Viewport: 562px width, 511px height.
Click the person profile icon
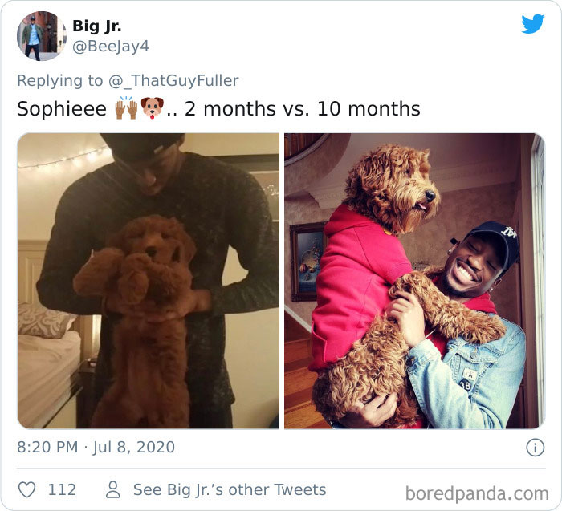coord(113,489)
